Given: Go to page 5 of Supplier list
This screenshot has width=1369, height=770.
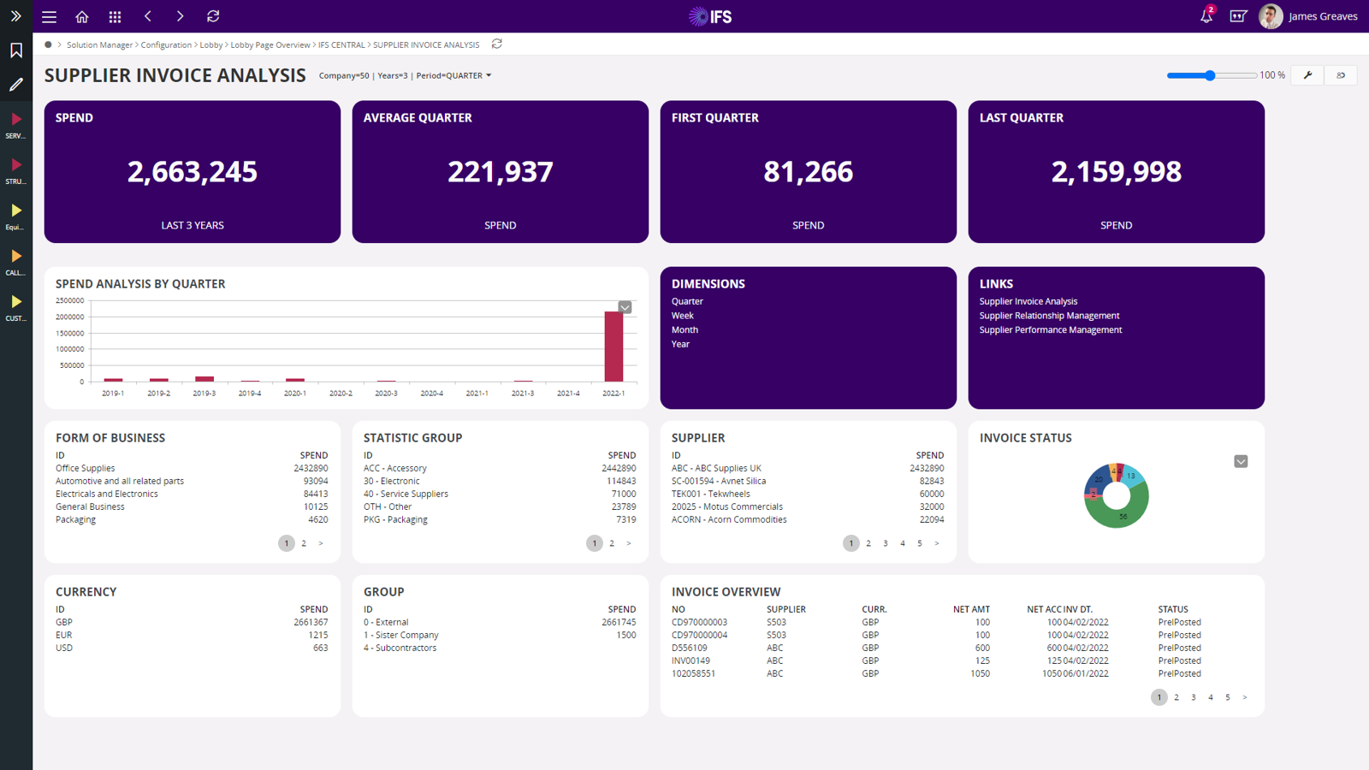Looking at the screenshot, I should (x=920, y=543).
